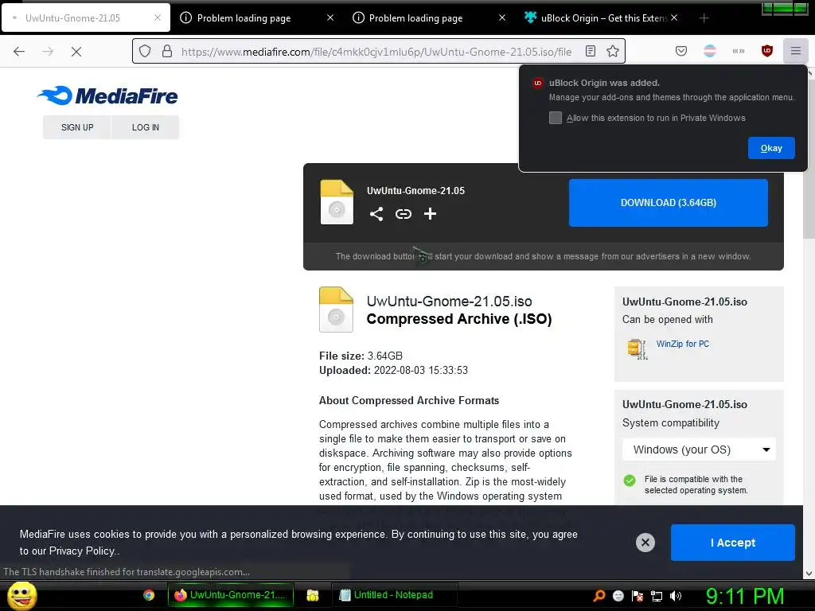Click the Okay button in notification
815x611 pixels.
[x=770, y=148]
